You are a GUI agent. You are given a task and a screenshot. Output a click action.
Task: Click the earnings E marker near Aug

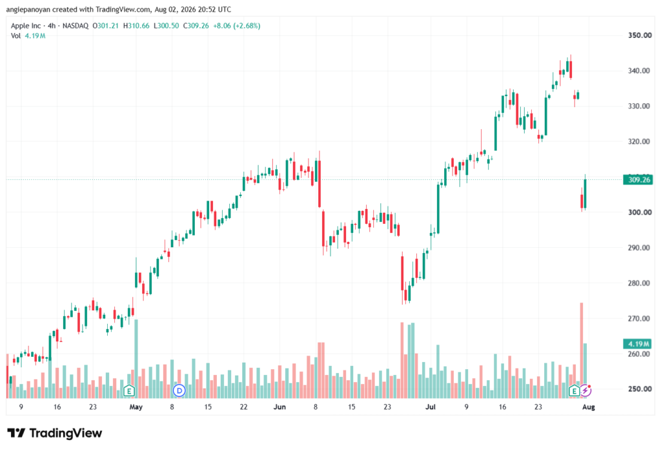pyautogui.click(x=574, y=391)
